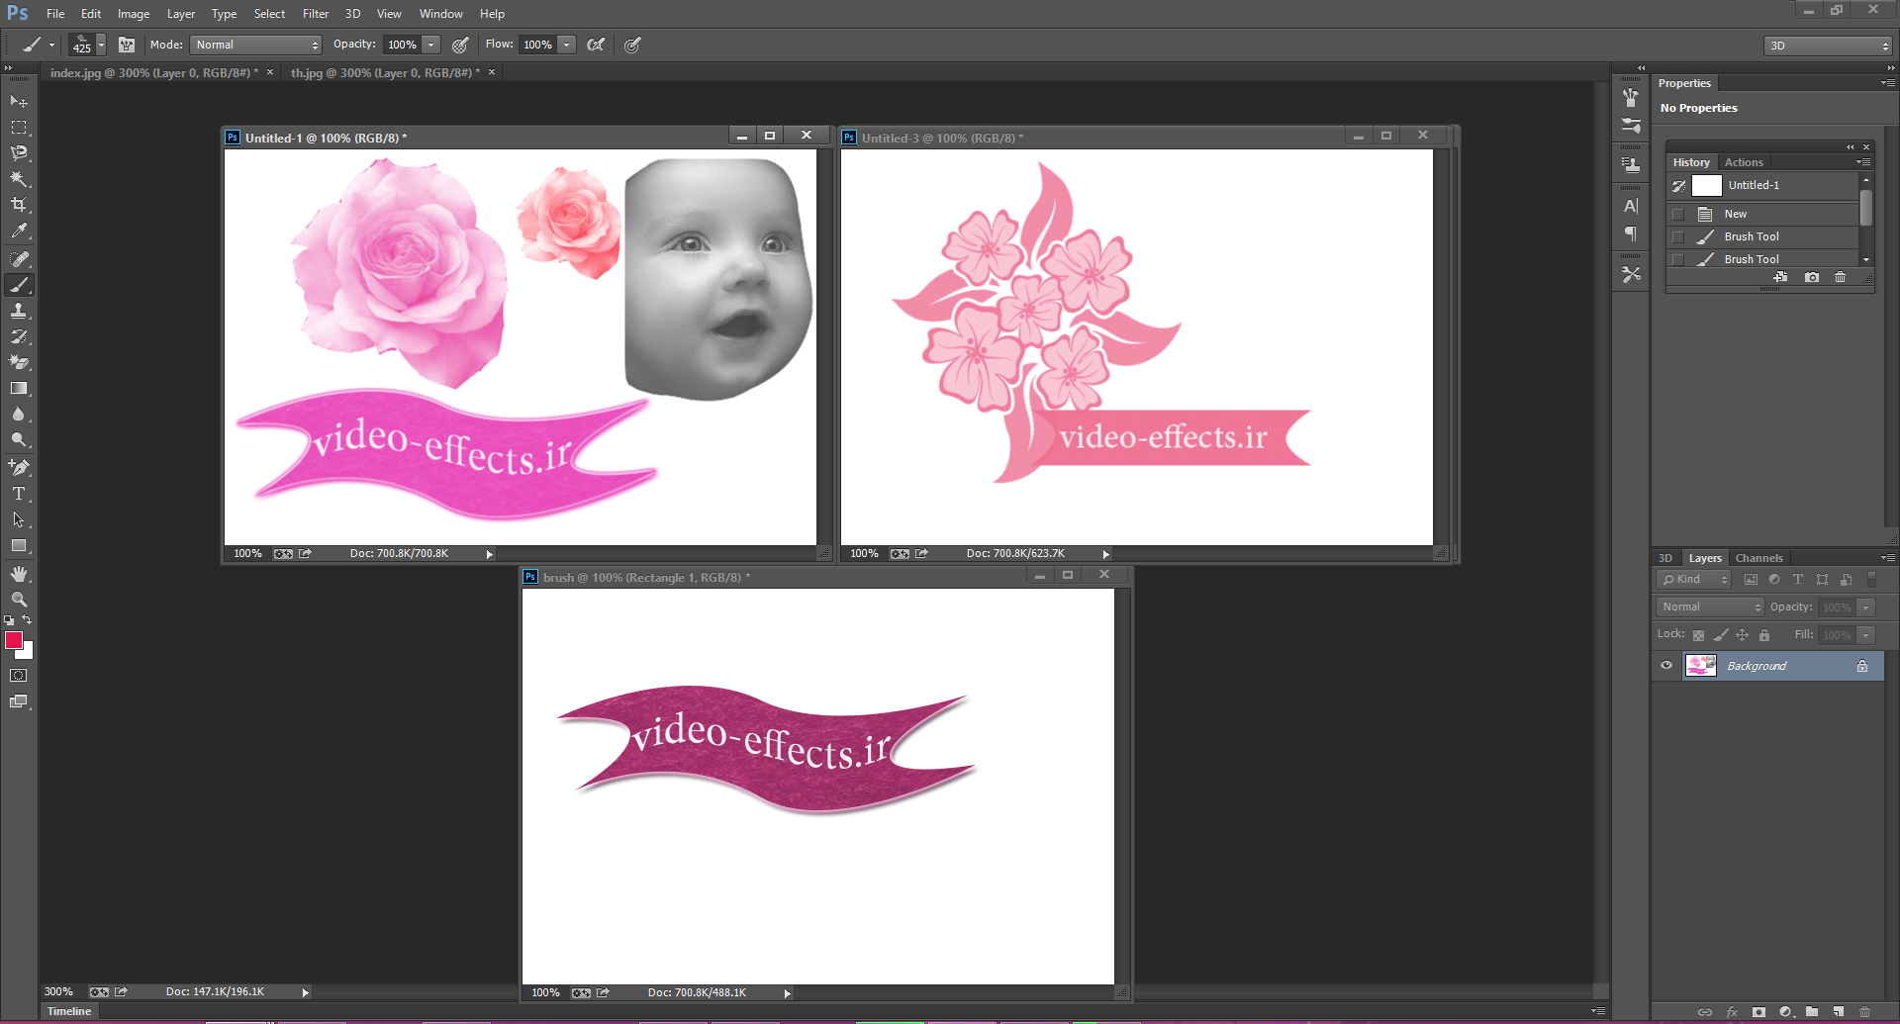Click the red foreground color swatch
The image size is (1900, 1024).
[x=13, y=640]
